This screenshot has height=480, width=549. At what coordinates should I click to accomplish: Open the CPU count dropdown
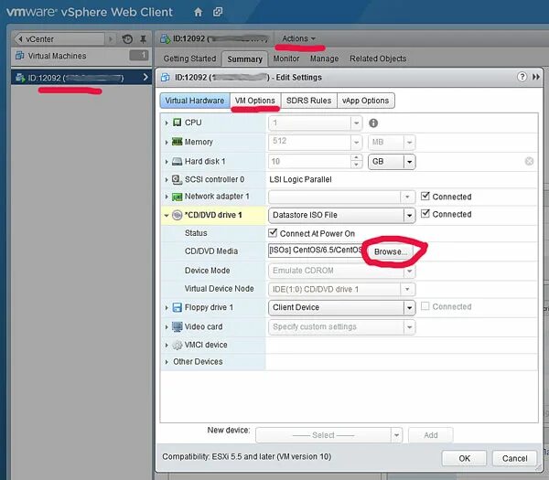point(315,123)
